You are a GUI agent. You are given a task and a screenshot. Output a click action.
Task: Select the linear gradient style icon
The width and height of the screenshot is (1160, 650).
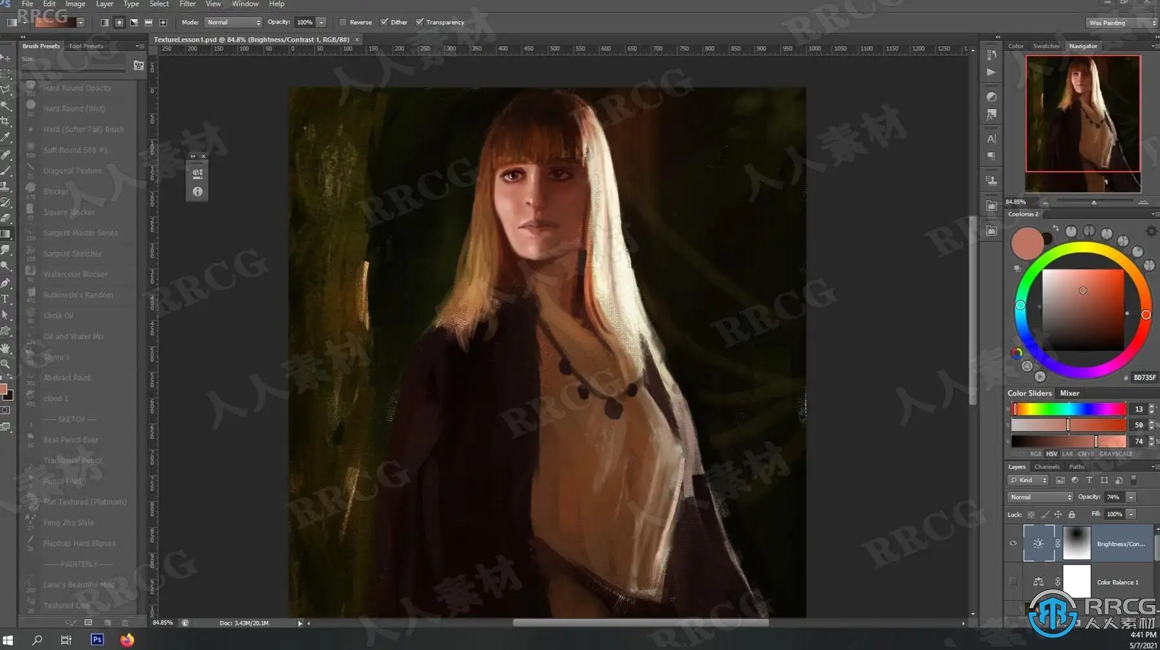[x=104, y=22]
